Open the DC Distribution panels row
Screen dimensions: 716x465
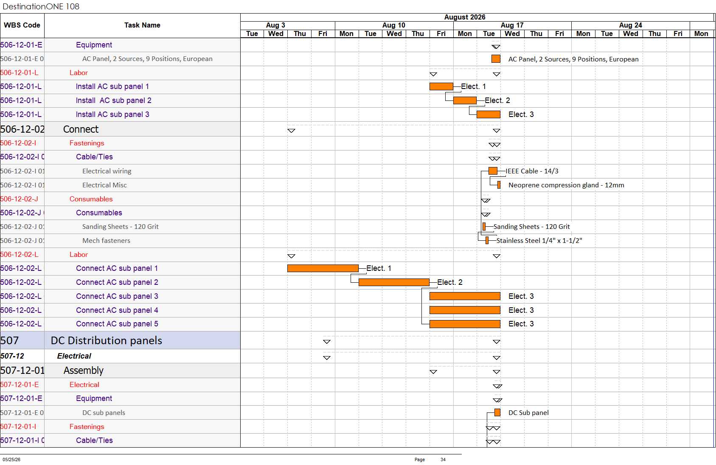(120, 340)
